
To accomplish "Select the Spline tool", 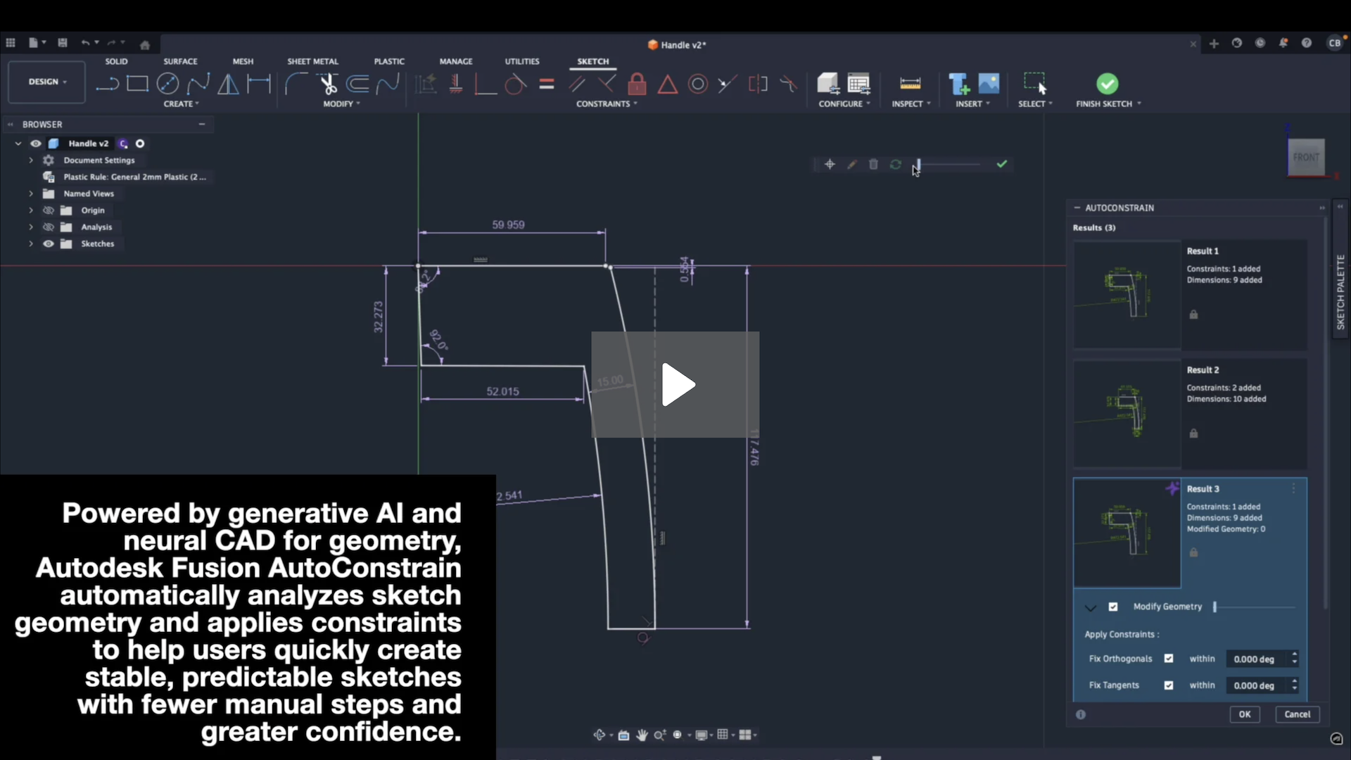I will (x=198, y=84).
